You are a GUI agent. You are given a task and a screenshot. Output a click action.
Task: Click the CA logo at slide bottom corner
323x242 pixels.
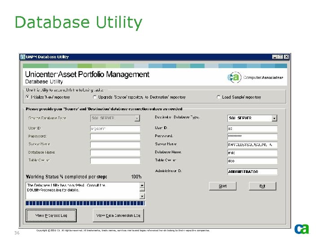pos(301,229)
